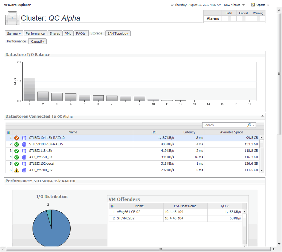Sort VM Offenders by the I/O column
The image size is (282, 252).
point(225,206)
